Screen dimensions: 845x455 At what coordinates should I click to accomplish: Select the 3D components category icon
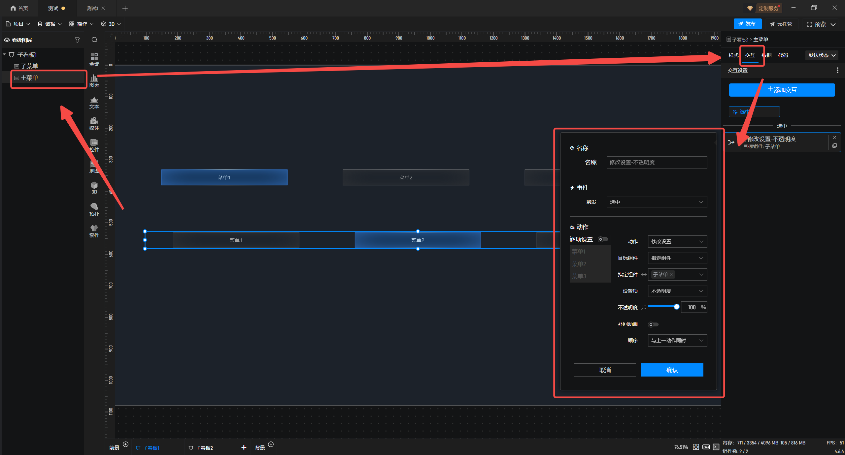click(94, 187)
